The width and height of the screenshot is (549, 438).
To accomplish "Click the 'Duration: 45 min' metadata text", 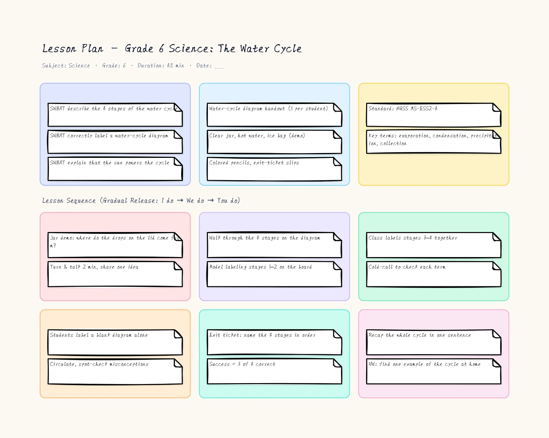I will click(x=161, y=65).
